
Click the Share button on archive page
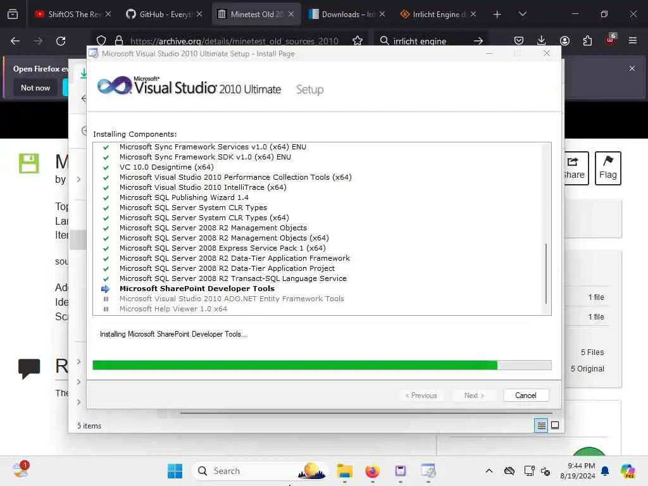(x=576, y=168)
